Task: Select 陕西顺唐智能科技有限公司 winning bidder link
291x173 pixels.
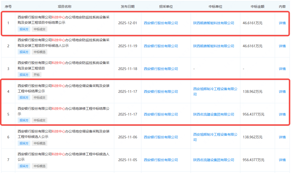Action: (213, 23)
